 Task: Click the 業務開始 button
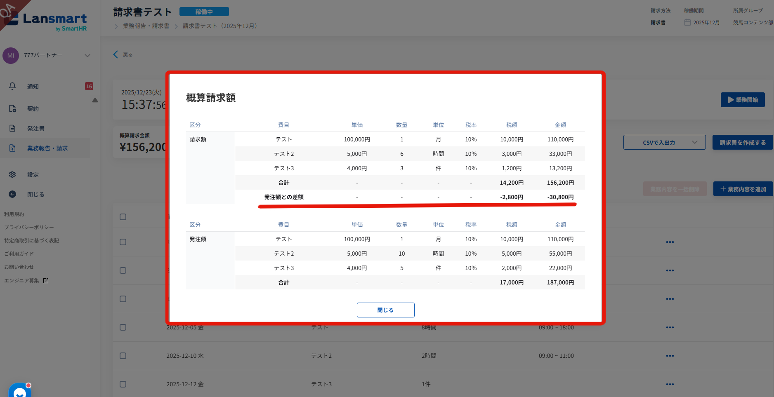coord(743,100)
